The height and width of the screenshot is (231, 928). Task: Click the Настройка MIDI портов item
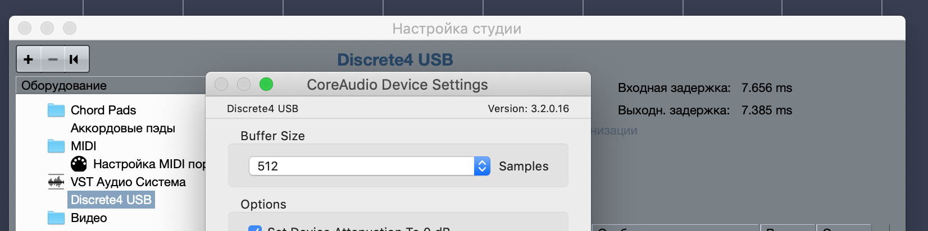coord(149,164)
